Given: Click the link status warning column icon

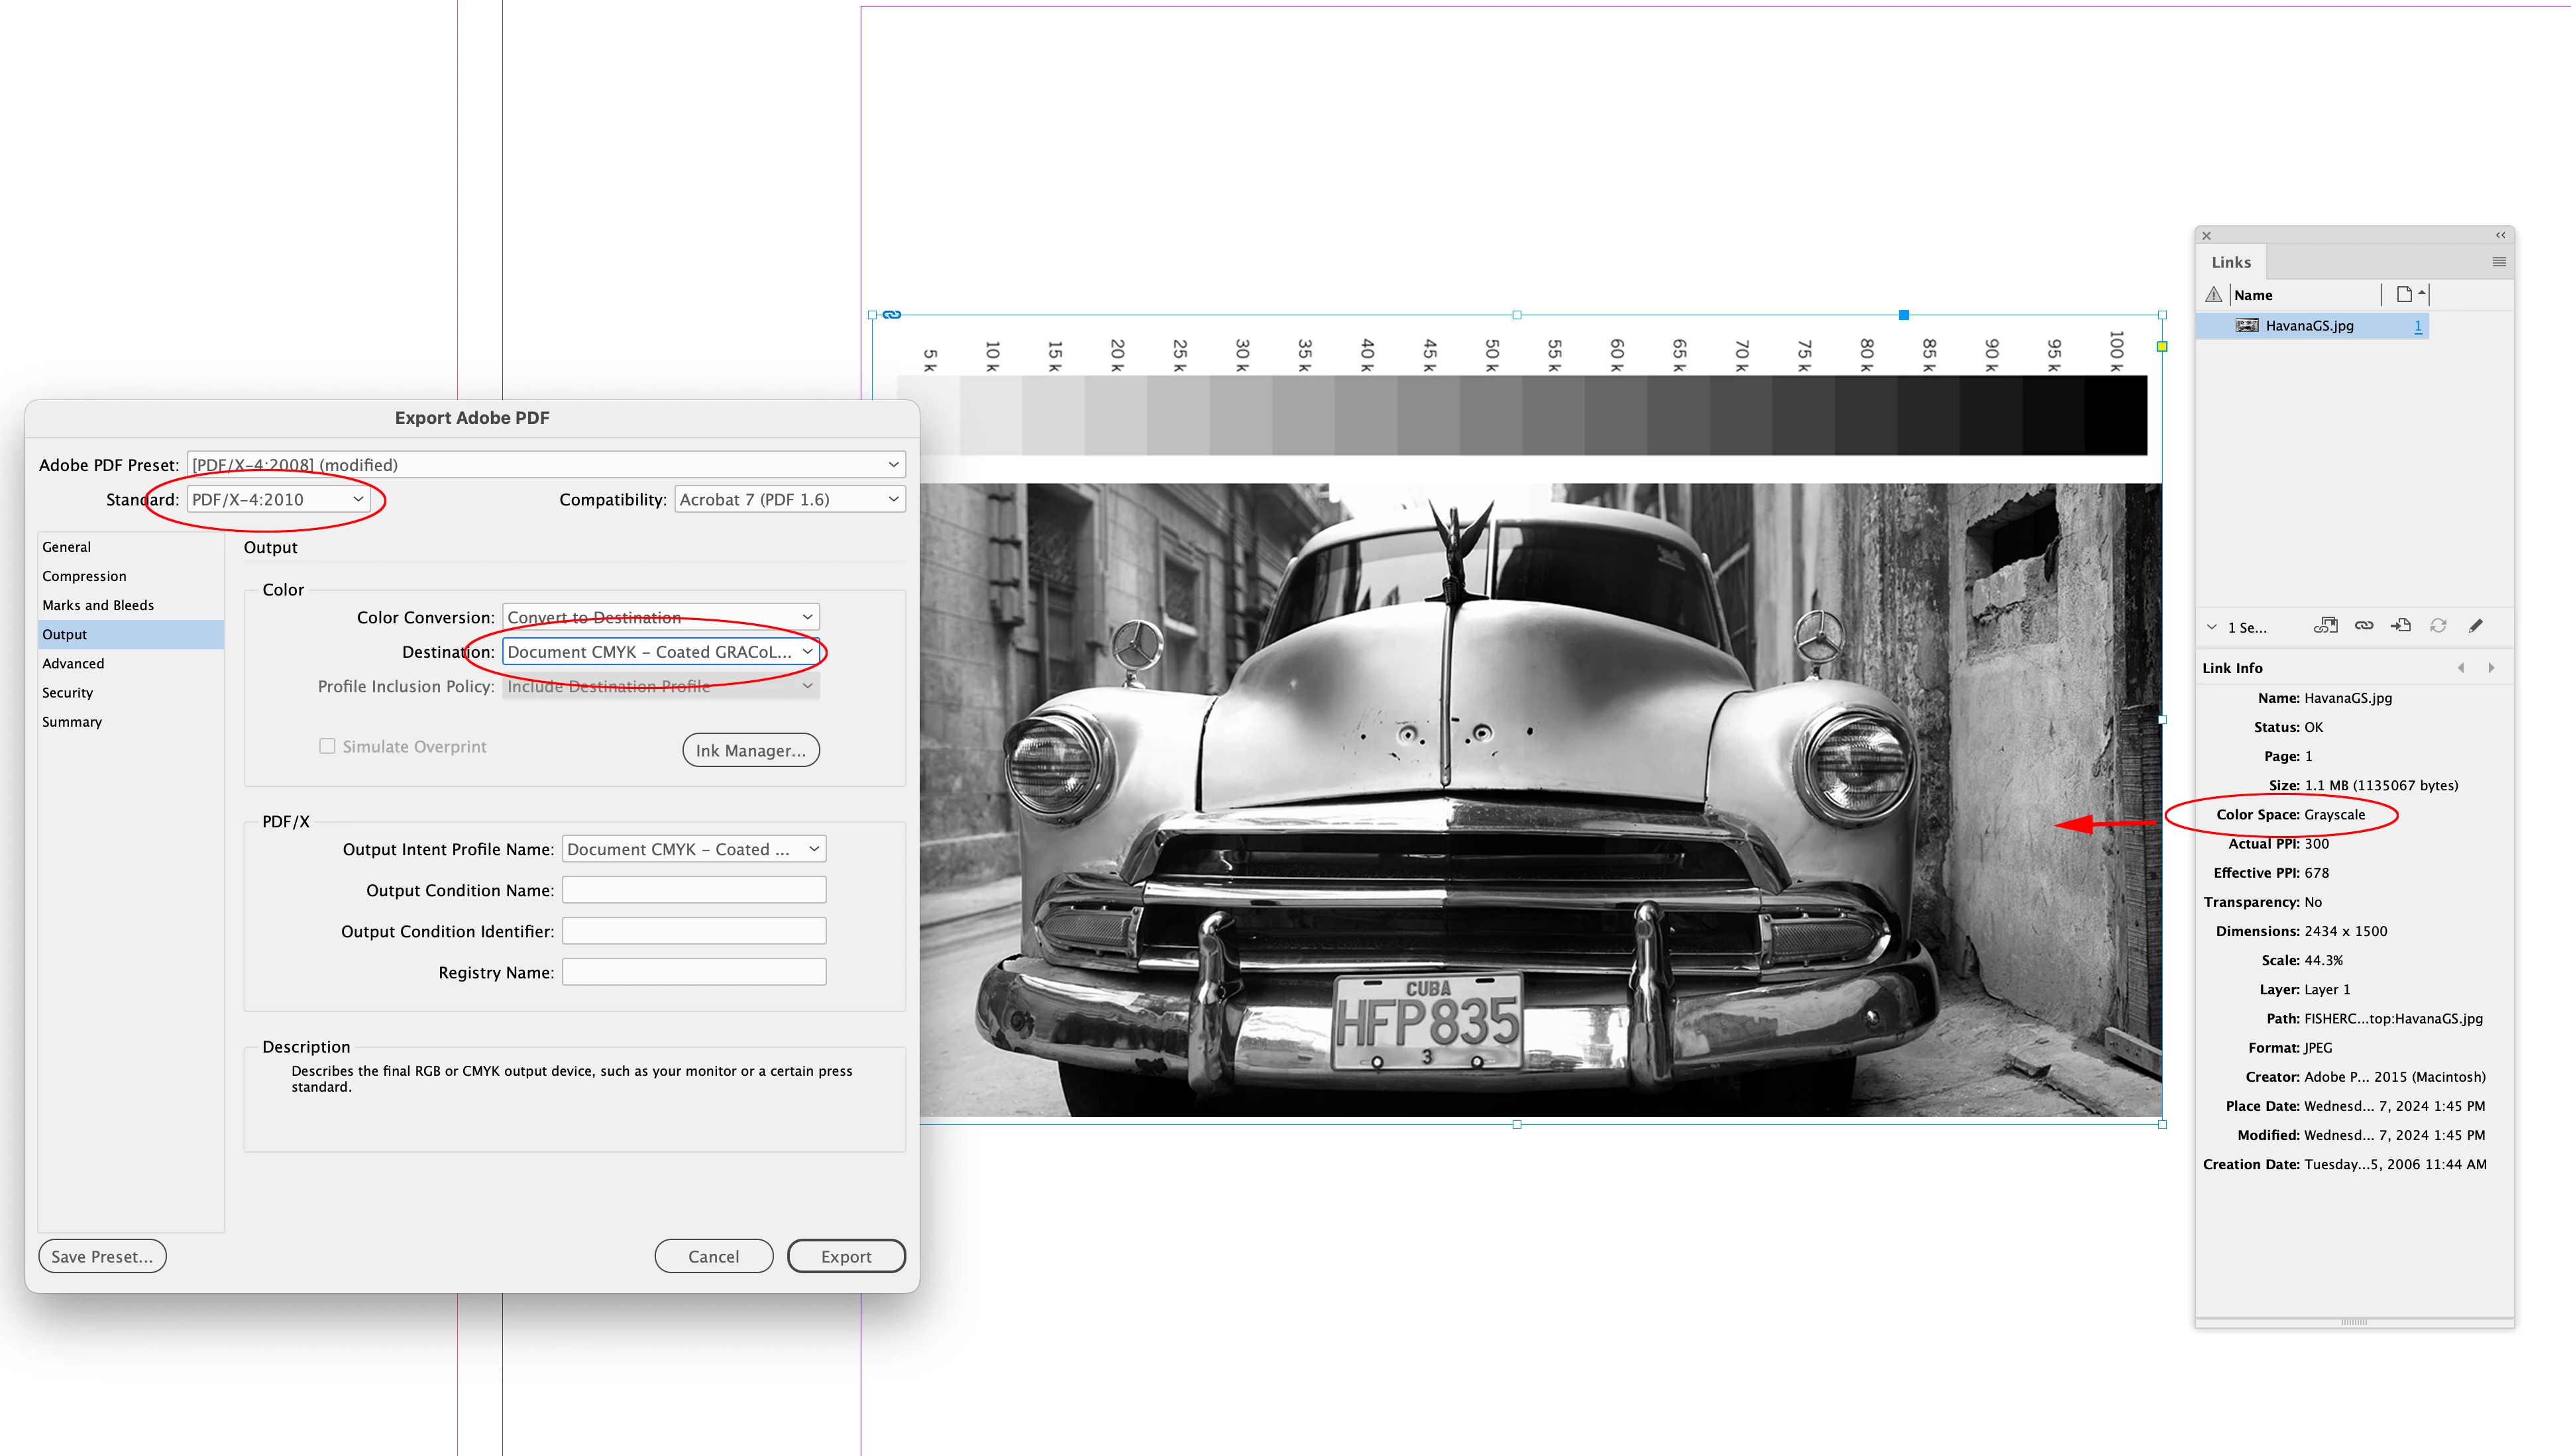Looking at the screenshot, I should coord(2214,295).
